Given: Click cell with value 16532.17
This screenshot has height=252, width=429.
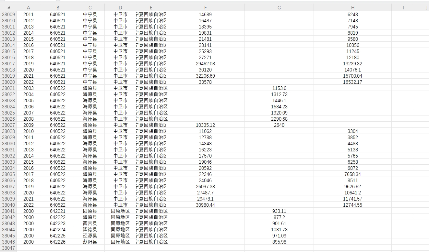Looking at the screenshot, I should point(353,82).
